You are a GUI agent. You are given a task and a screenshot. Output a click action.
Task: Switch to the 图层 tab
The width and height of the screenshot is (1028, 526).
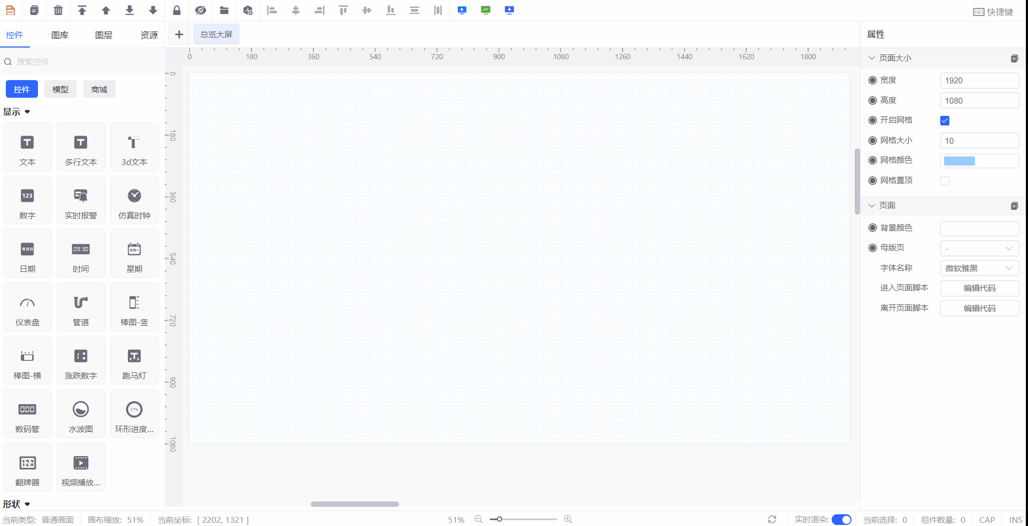tap(104, 35)
